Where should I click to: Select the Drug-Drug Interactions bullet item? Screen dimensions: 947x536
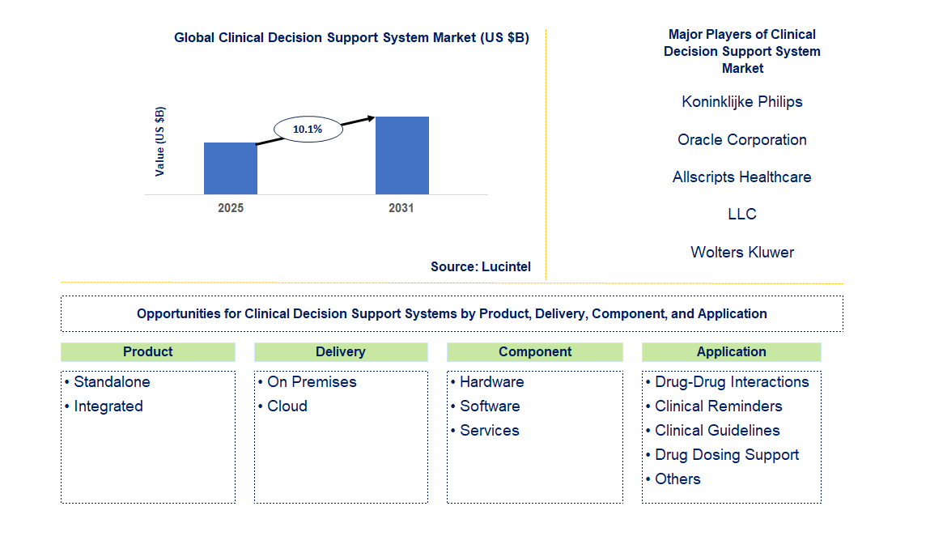click(x=727, y=382)
